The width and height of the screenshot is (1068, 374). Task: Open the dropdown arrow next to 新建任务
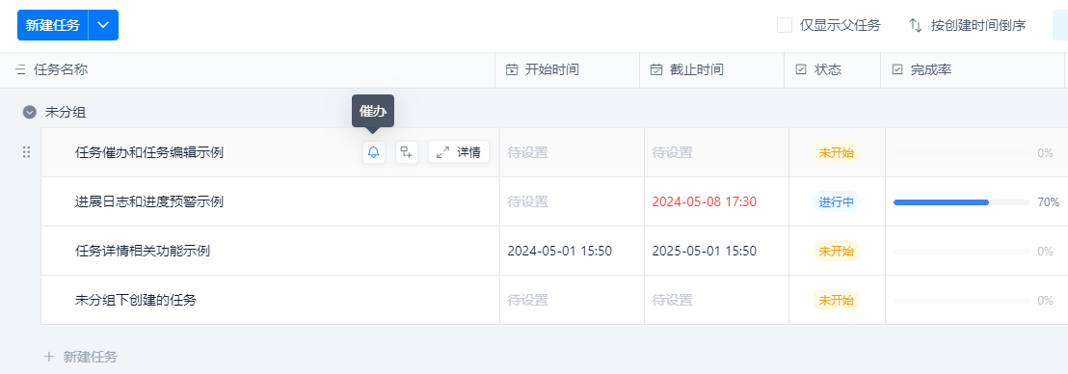(x=103, y=25)
